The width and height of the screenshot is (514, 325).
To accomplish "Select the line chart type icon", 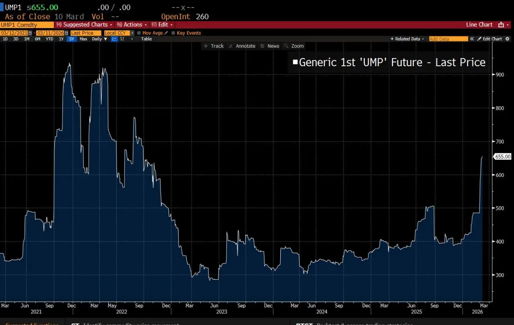I will tap(114, 39).
